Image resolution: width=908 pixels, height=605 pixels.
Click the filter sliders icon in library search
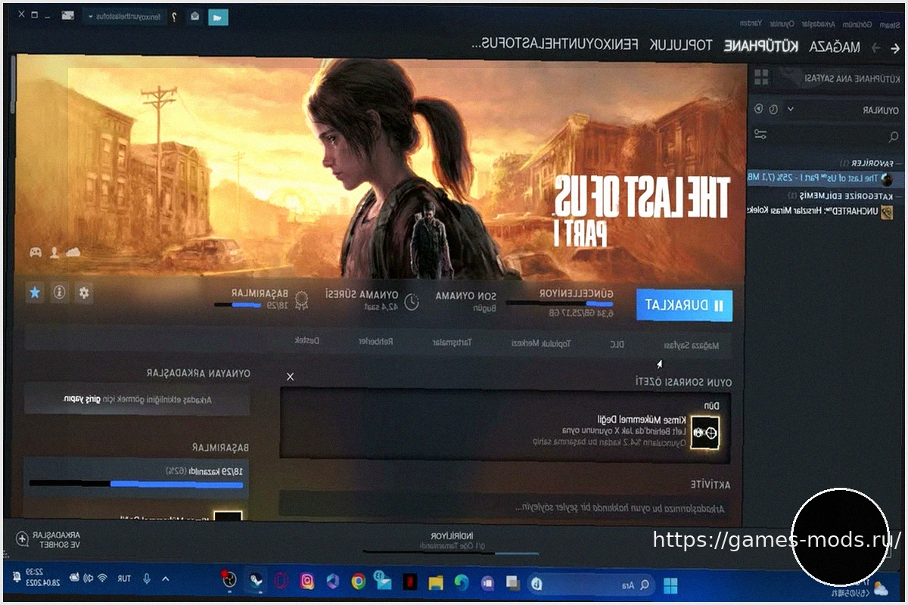pyautogui.click(x=760, y=135)
